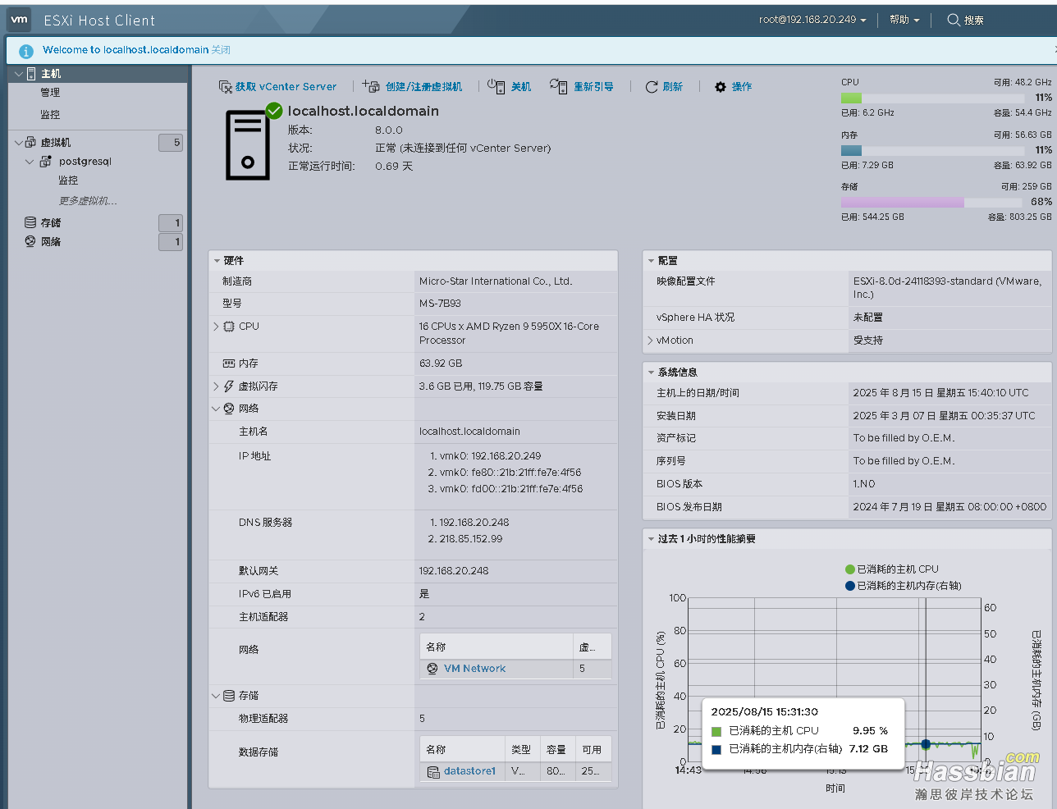Click the postgresql VM icon
Image resolution: width=1057 pixels, height=809 pixels.
(46, 162)
